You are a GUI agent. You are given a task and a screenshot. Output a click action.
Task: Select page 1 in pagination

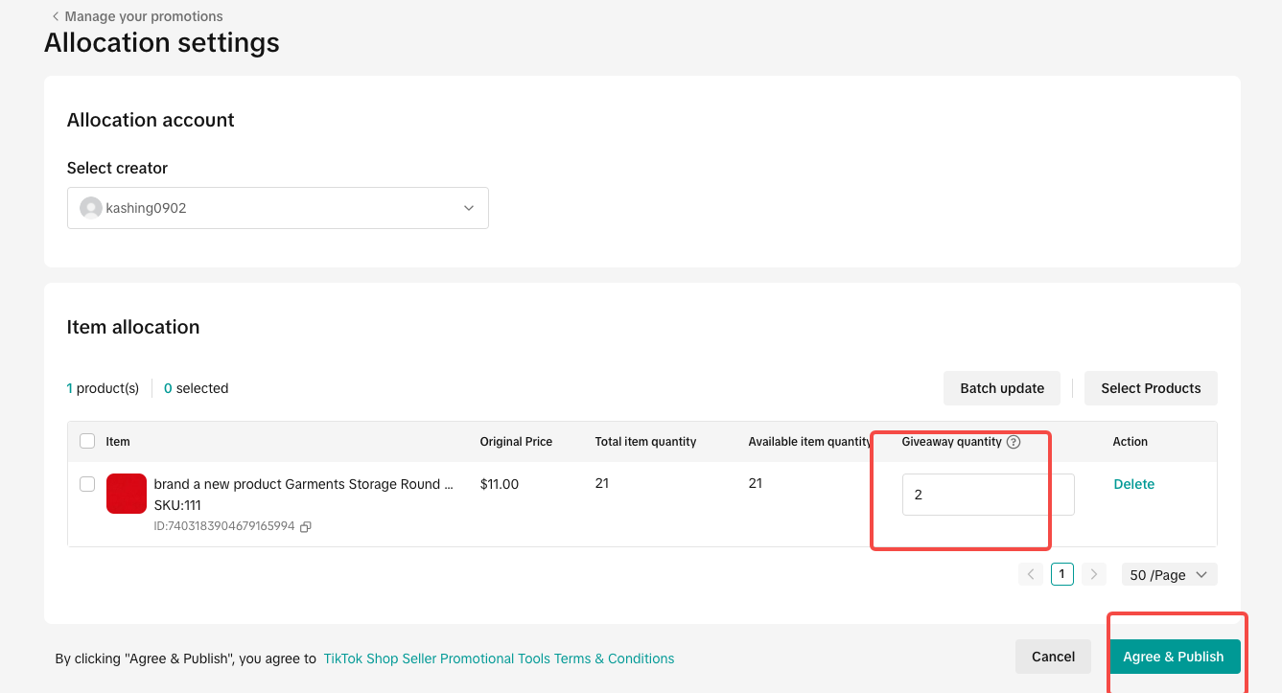[x=1061, y=574]
